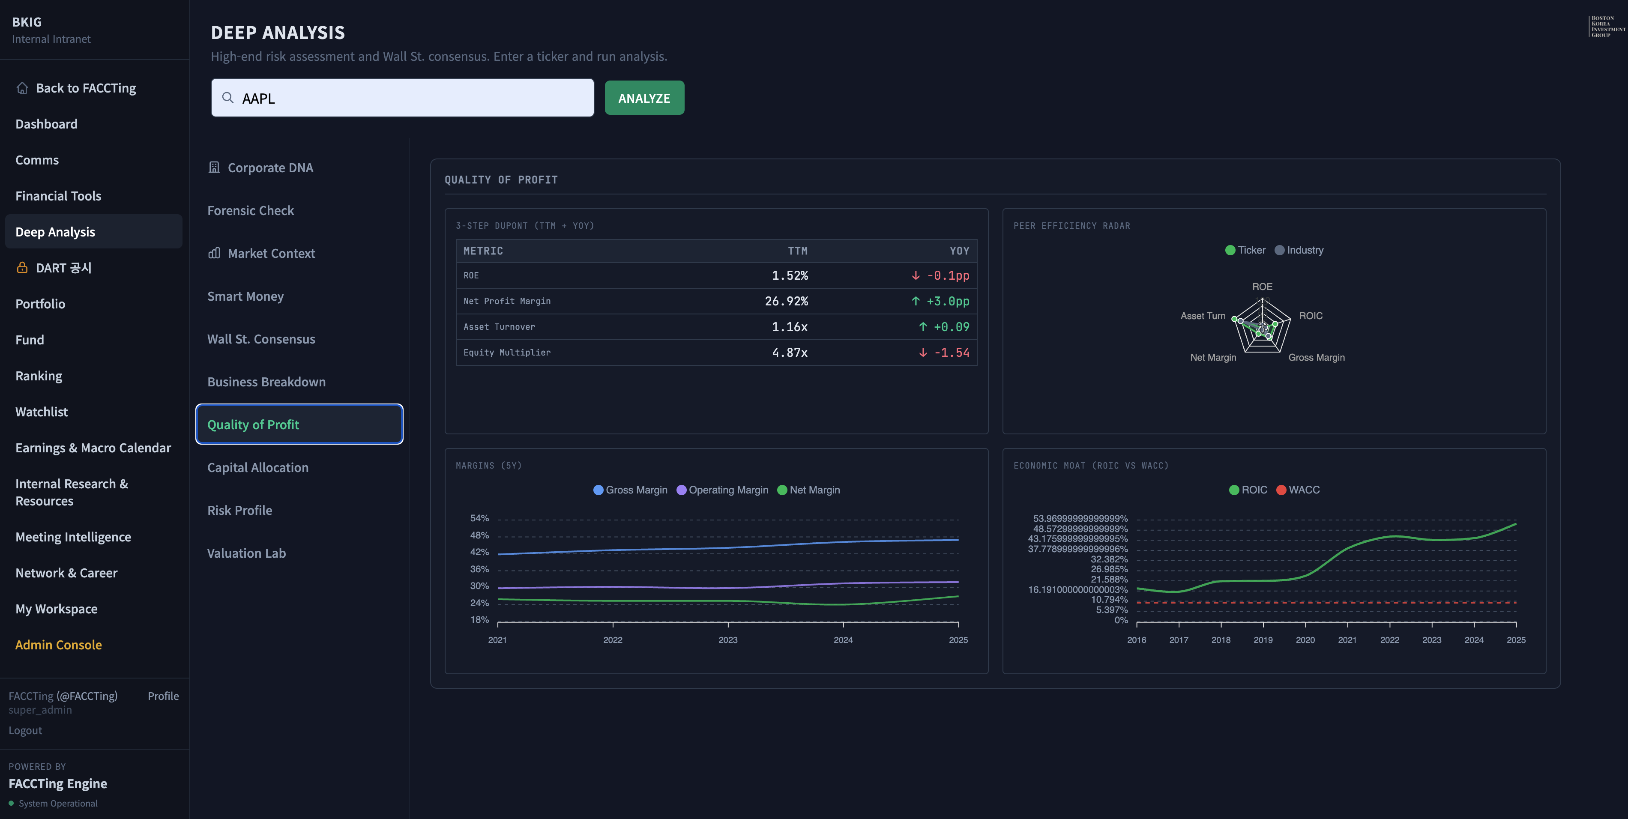Click the red WACC legend swatch
Viewport: 1628px width, 819px height.
point(1281,490)
